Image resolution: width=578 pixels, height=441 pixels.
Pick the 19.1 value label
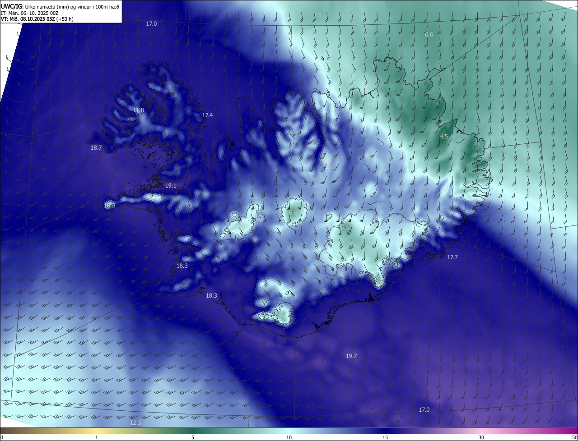(x=171, y=185)
